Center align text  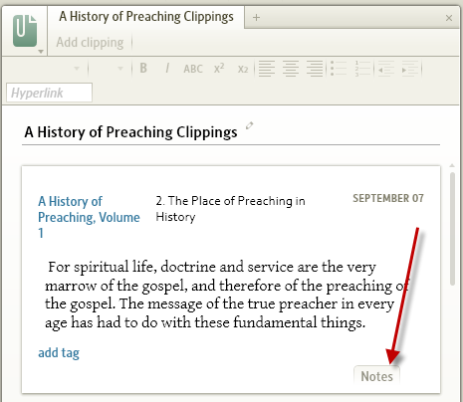coord(291,69)
